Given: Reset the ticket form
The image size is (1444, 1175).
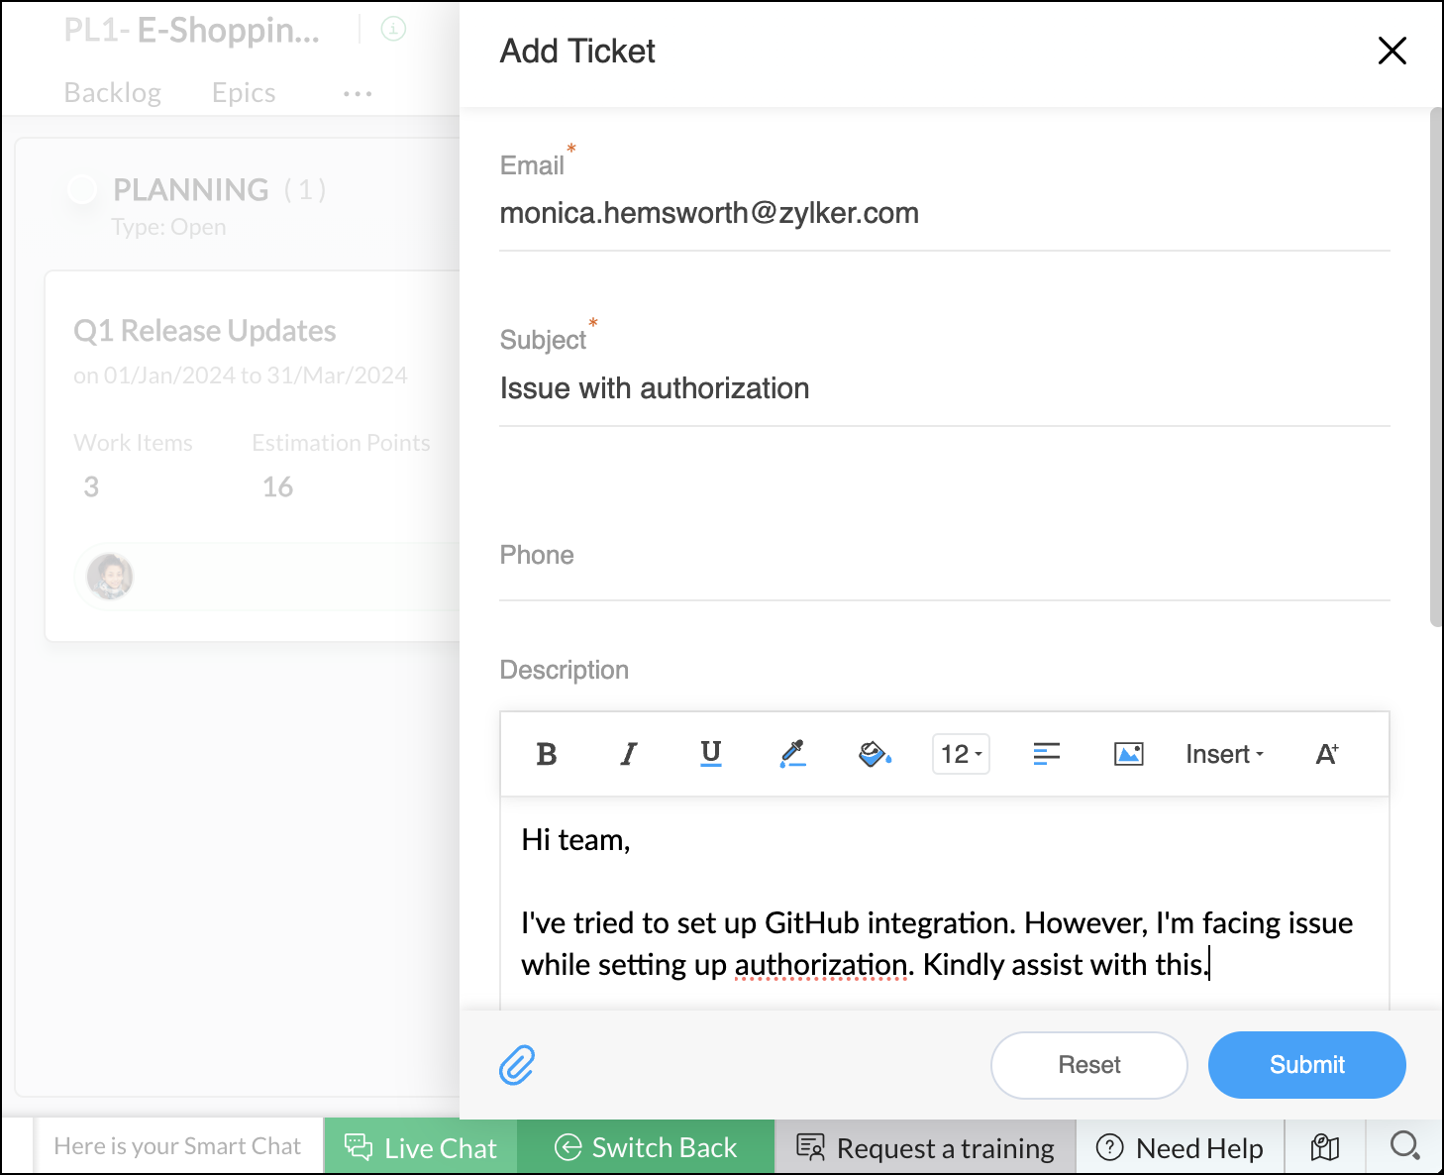Looking at the screenshot, I should click(x=1089, y=1065).
